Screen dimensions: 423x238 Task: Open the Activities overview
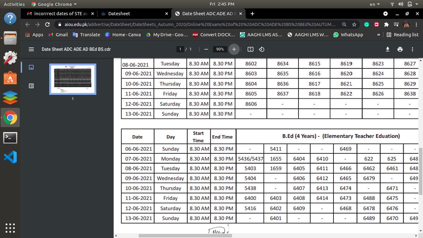14,4
